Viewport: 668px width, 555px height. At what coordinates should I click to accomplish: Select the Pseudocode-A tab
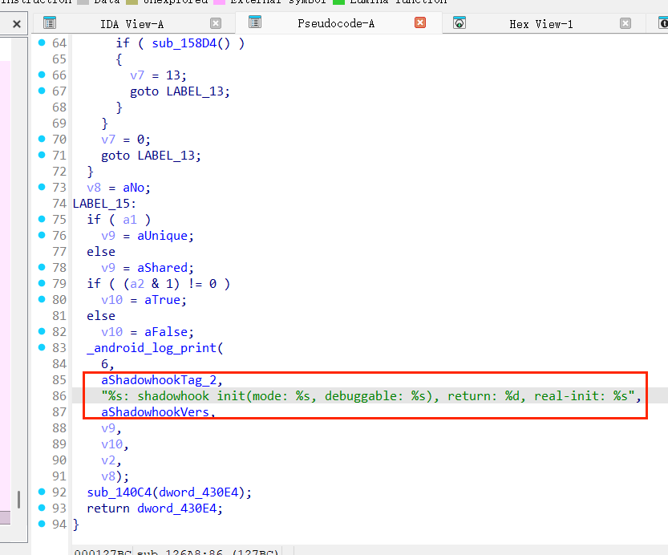(x=335, y=23)
